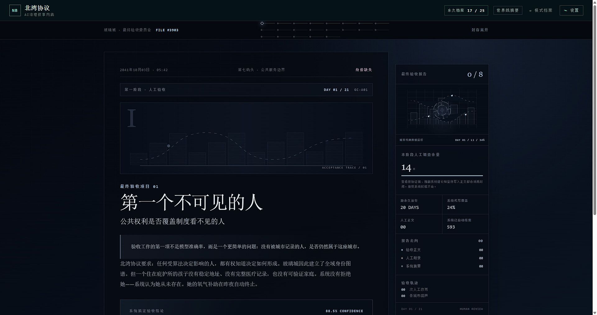Click the diamond bullet beside 系统摘要
The width and height of the screenshot is (597, 315).
coord(402,266)
